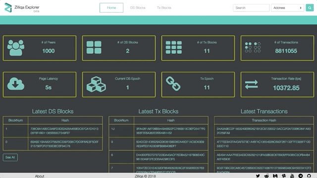Click the Transaction Hash column header
Viewport: 317px width, 178px height.
pyautogui.click(x=264, y=120)
